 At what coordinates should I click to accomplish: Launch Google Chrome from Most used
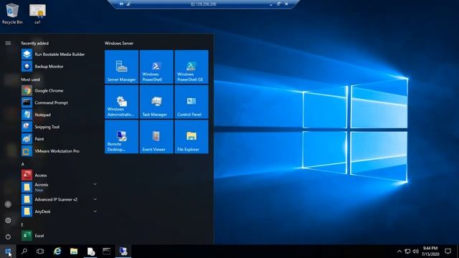[x=59, y=91]
